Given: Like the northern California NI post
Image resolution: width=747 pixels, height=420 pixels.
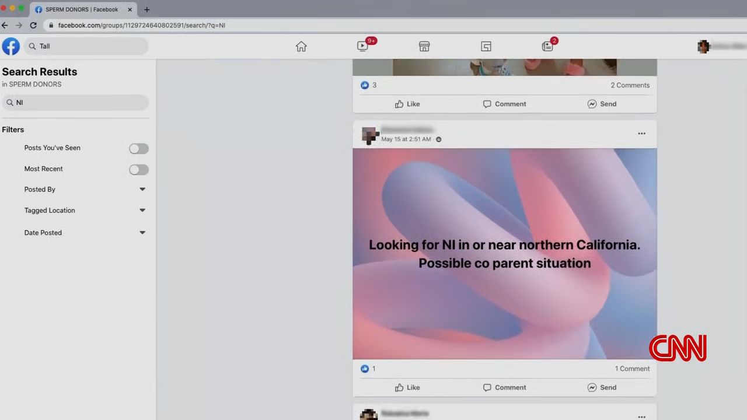Looking at the screenshot, I should (407, 387).
